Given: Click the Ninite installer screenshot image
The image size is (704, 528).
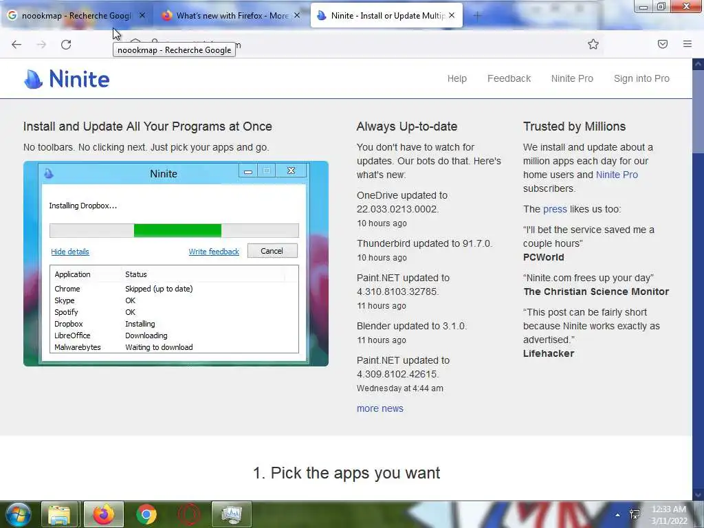Looking at the screenshot, I should tap(176, 263).
